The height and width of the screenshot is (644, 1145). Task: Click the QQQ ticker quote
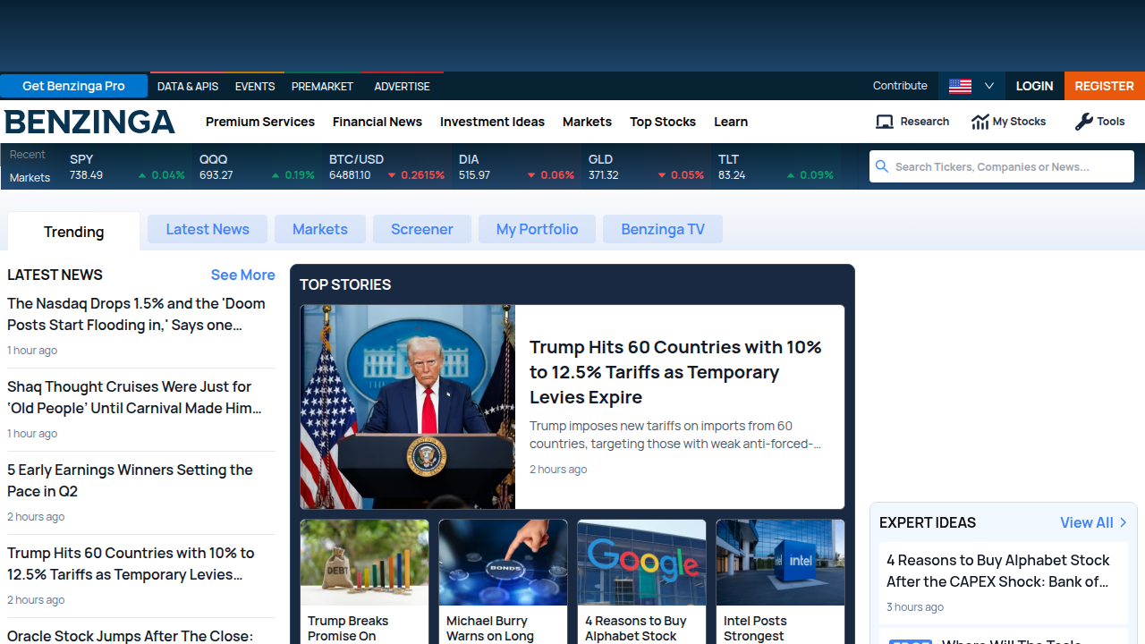257,166
